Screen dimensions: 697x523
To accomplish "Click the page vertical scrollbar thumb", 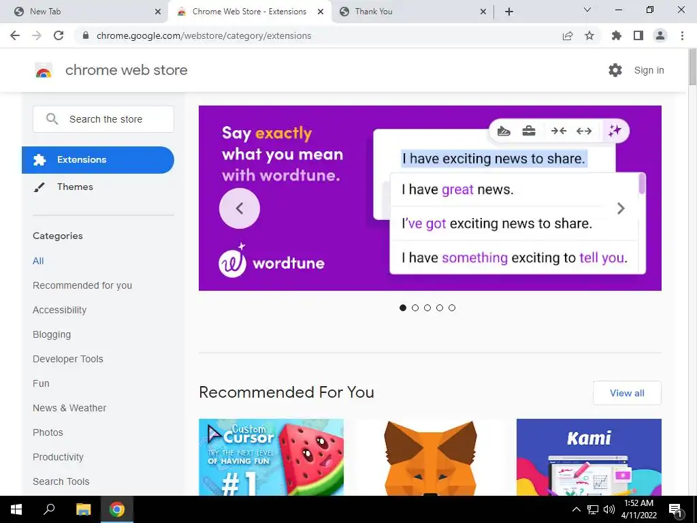I will [692, 67].
